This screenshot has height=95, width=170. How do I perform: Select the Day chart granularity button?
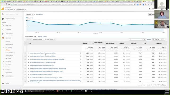(150, 14)
